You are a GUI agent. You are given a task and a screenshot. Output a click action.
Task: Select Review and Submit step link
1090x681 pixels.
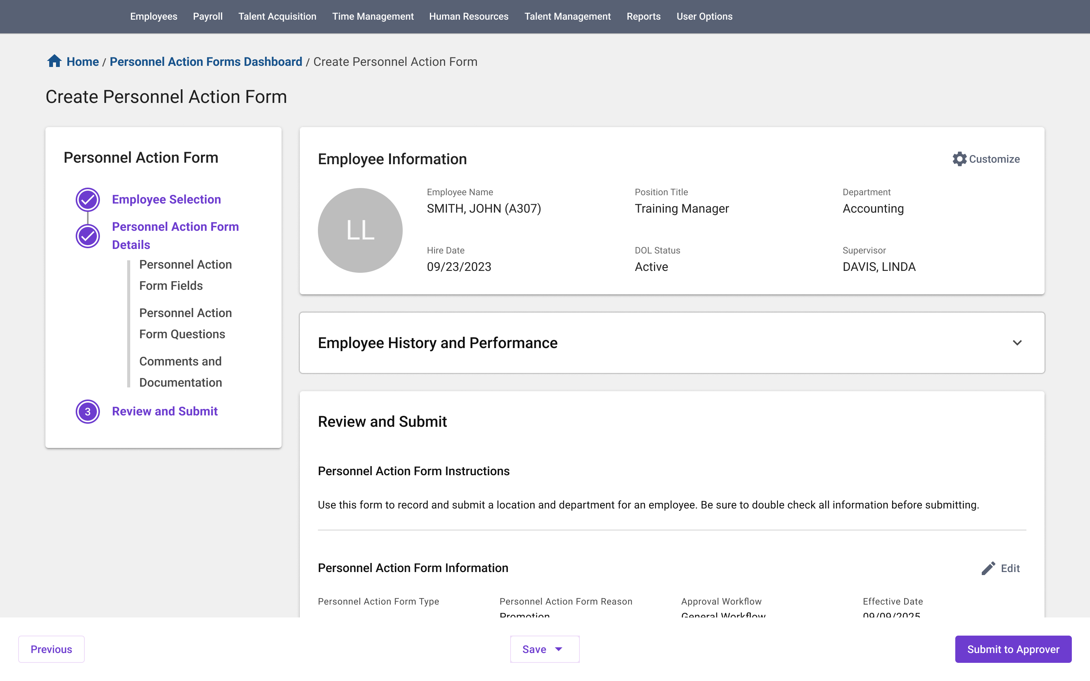165,411
